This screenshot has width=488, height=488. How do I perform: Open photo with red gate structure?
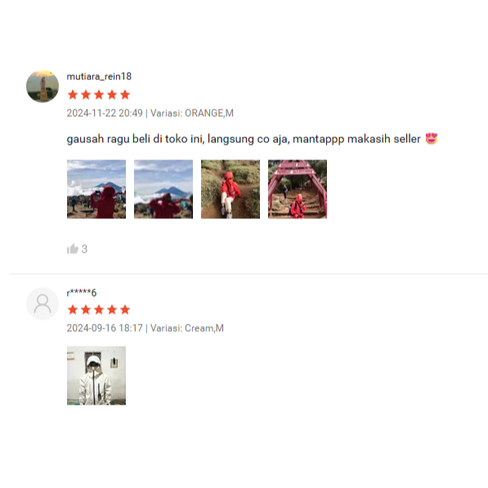[298, 189]
